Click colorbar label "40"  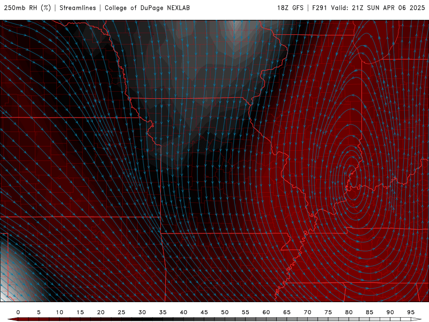(x=183, y=312)
